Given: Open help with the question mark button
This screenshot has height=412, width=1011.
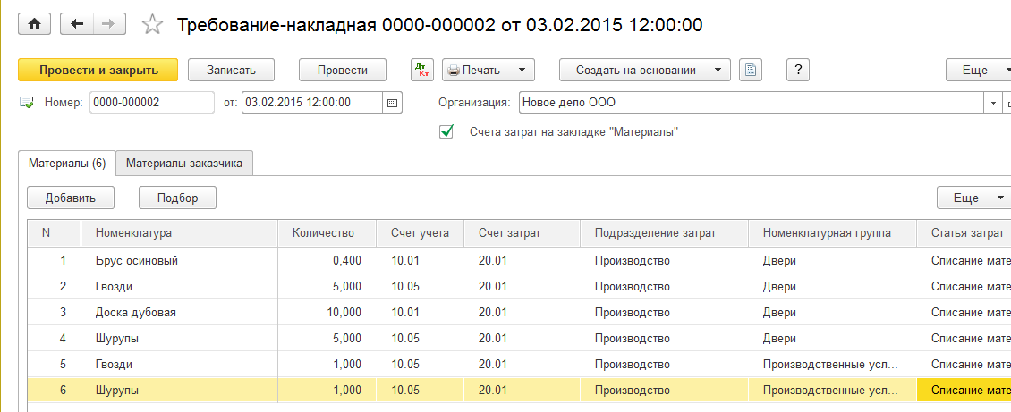Looking at the screenshot, I should tap(797, 70).
